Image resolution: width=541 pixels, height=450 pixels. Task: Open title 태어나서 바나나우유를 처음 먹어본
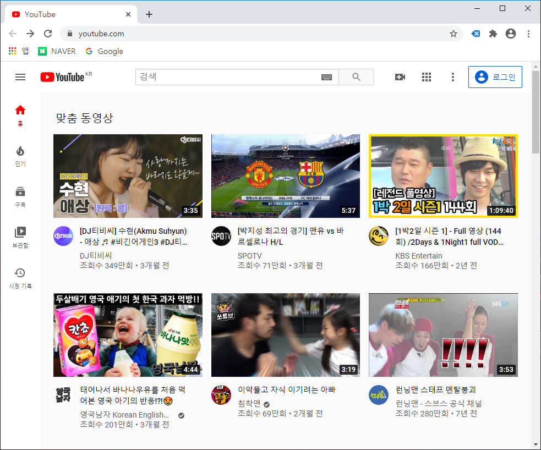click(133, 395)
